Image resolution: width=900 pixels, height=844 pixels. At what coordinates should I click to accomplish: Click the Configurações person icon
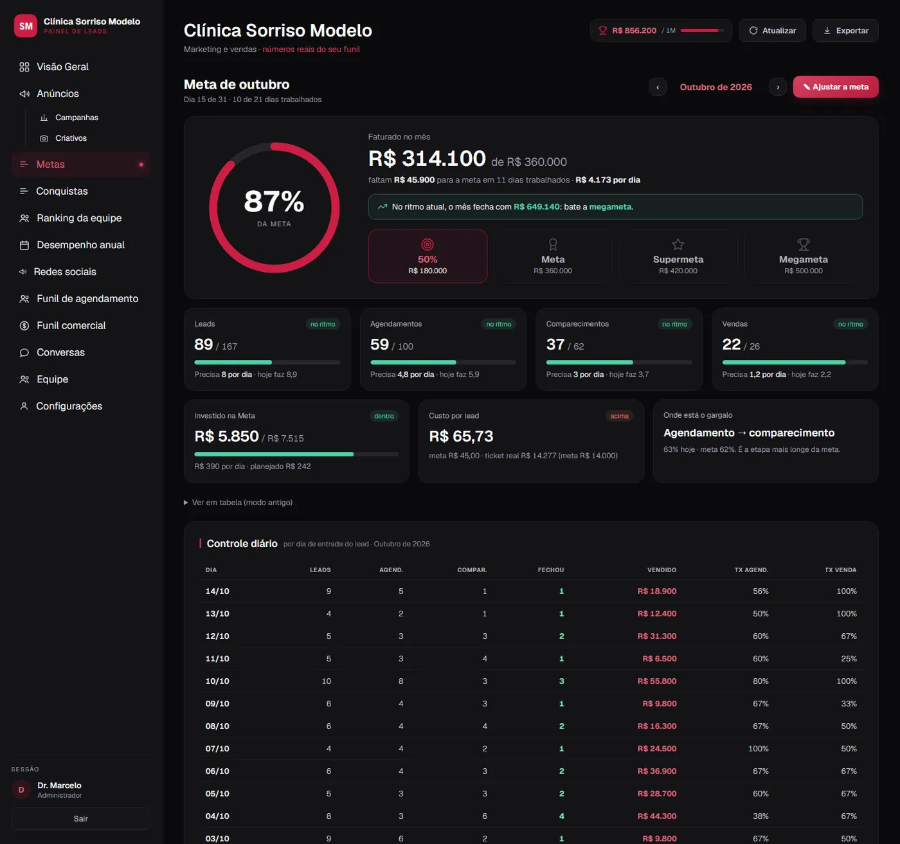click(24, 406)
